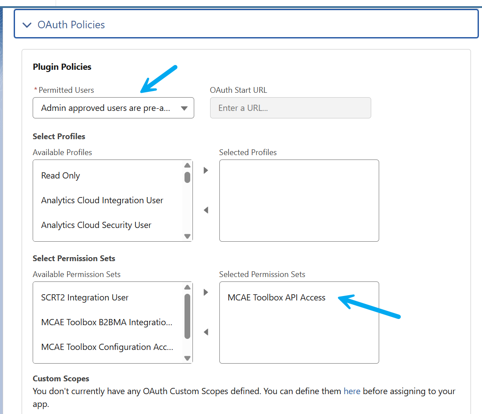
Task: Select MCAE Toolbox B2BMA Integration permission set
Action: click(x=107, y=322)
